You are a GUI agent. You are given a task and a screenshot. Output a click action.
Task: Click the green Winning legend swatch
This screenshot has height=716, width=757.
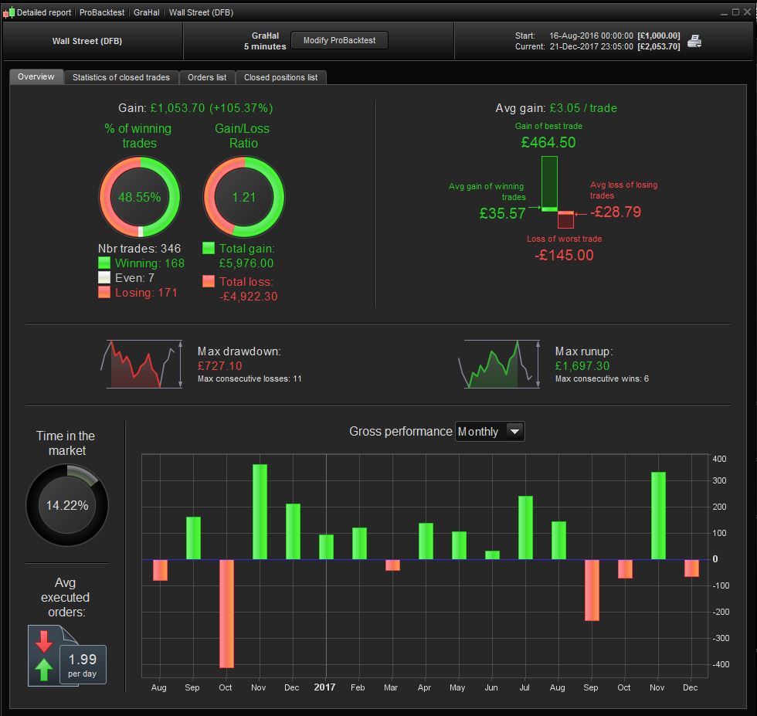104,263
